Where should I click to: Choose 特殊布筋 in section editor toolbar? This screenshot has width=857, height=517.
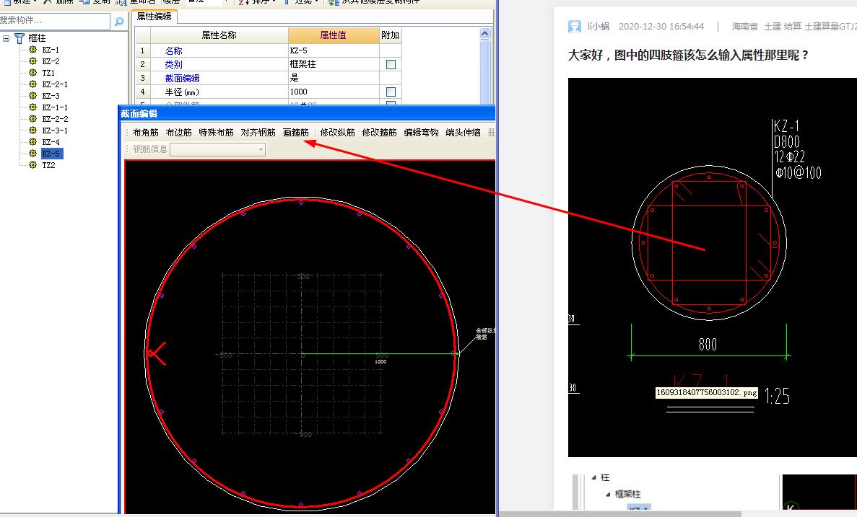click(216, 133)
